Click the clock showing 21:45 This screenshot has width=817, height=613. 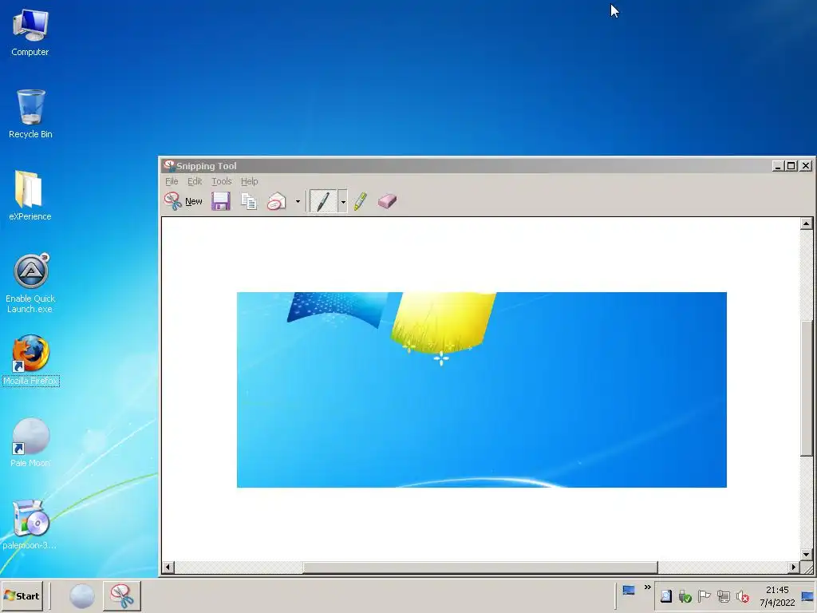point(777,595)
